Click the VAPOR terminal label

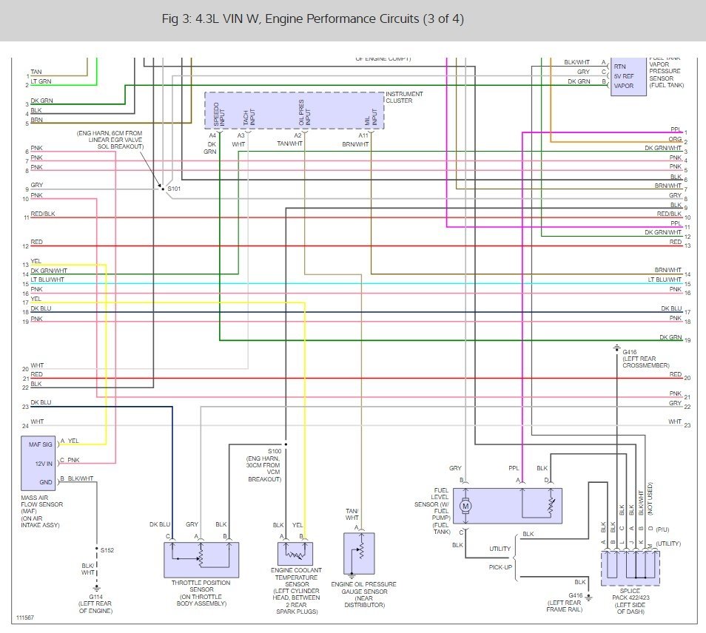[624, 86]
